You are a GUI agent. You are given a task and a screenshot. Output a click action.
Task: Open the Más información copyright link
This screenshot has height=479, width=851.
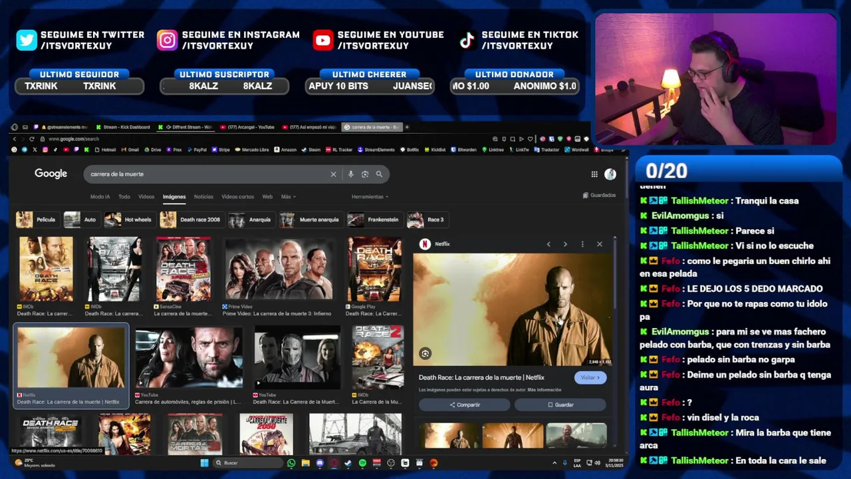point(545,390)
